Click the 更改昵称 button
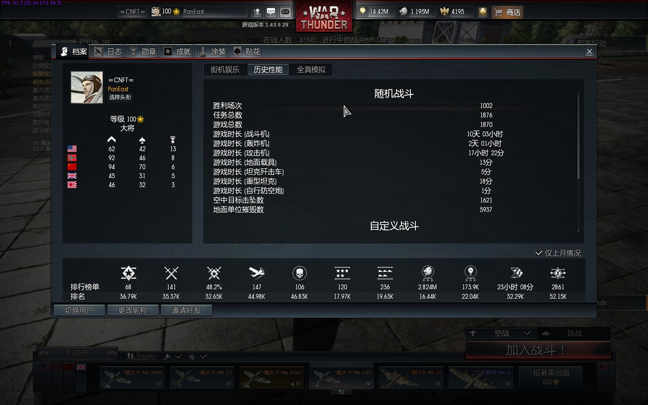Viewport: 648px width, 405px height. point(133,310)
